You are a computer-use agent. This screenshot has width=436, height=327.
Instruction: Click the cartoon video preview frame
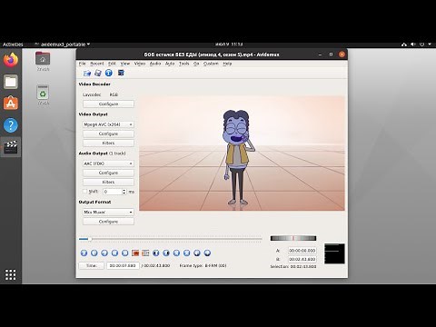(x=242, y=154)
